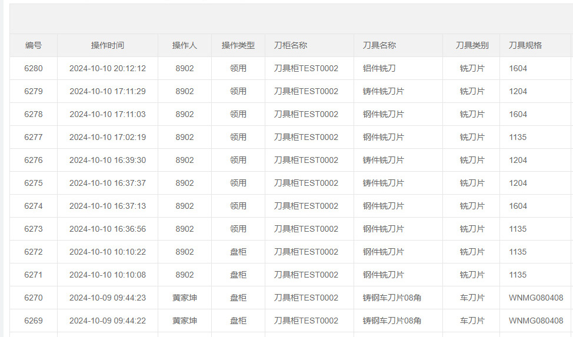This screenshot has height=337, width=573.
Task: Select row with number 6280
Action: [291, 68]
